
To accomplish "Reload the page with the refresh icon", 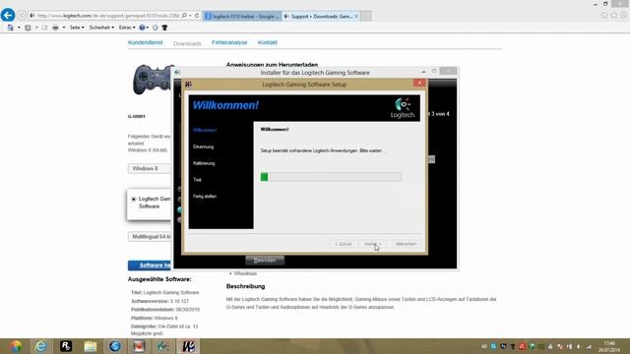I will [x=197, y=16].
